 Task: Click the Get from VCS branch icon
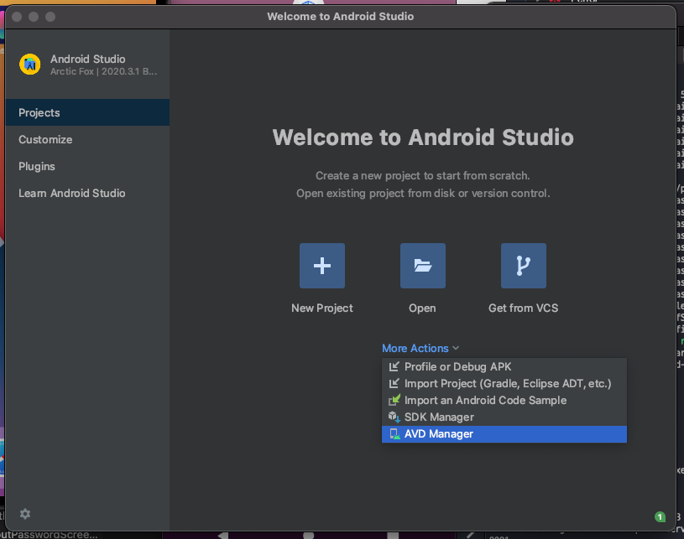pos(524,266)
